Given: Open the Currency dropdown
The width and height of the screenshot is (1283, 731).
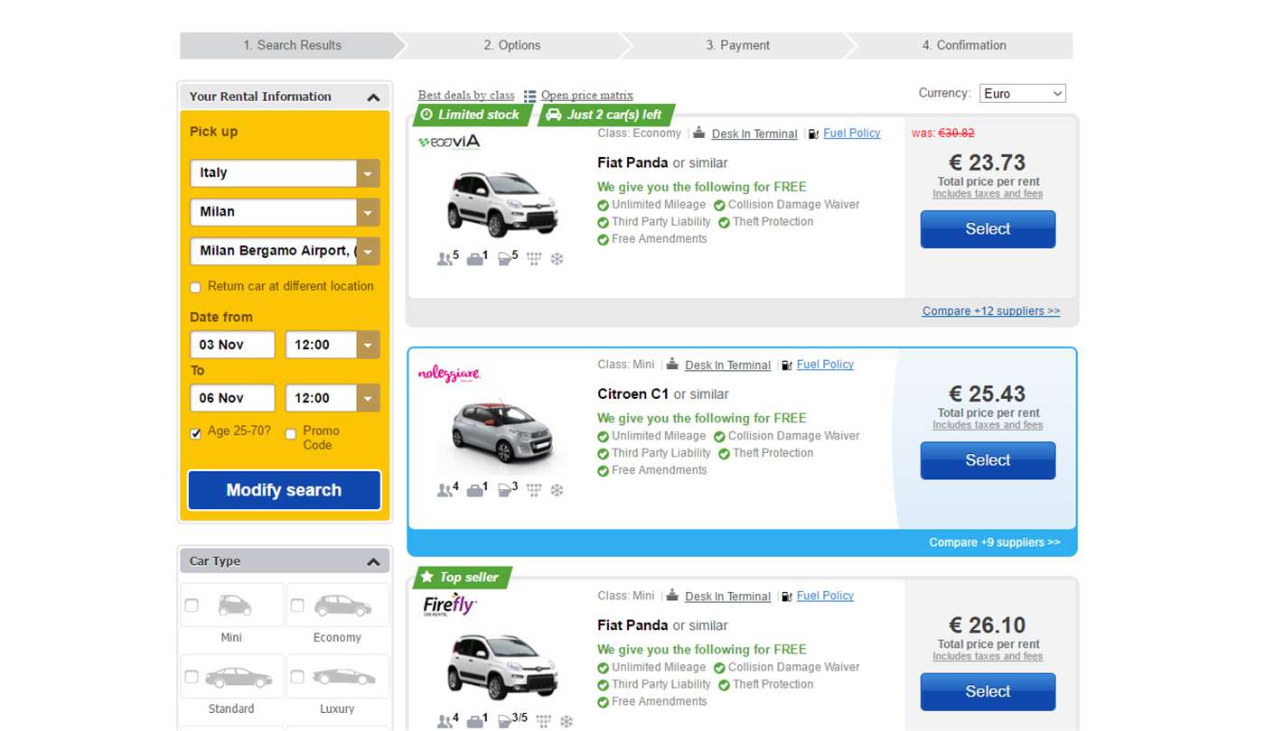Looking at the screenshot, I should (1022, 94).
